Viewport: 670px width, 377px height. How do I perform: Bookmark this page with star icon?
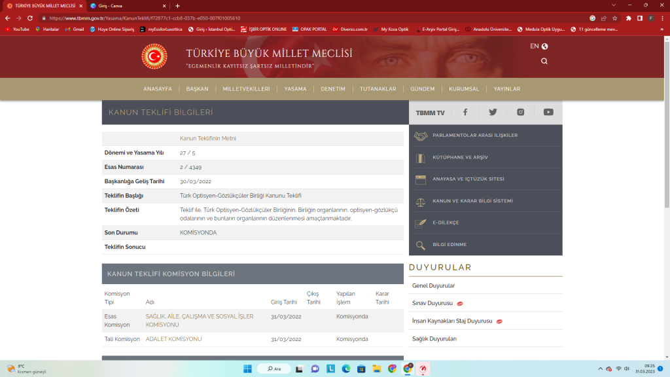(x=614, y=18)
